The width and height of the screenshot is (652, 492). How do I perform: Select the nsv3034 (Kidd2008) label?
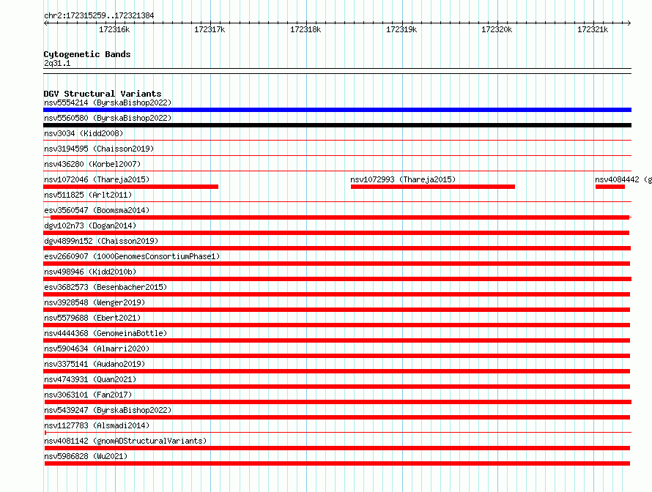(84, 133)
